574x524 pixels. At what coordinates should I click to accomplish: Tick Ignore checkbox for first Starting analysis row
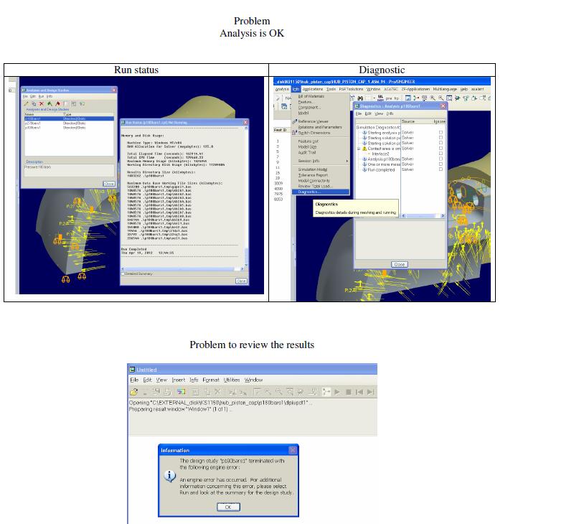click(x=441, y=133)
